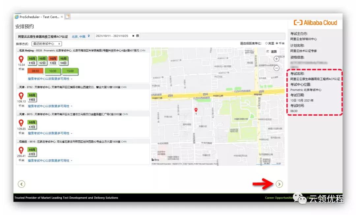Click 阿里云技术认证专家 program name
The height and width of the screenshot is (215, 356).
(304, 51)
